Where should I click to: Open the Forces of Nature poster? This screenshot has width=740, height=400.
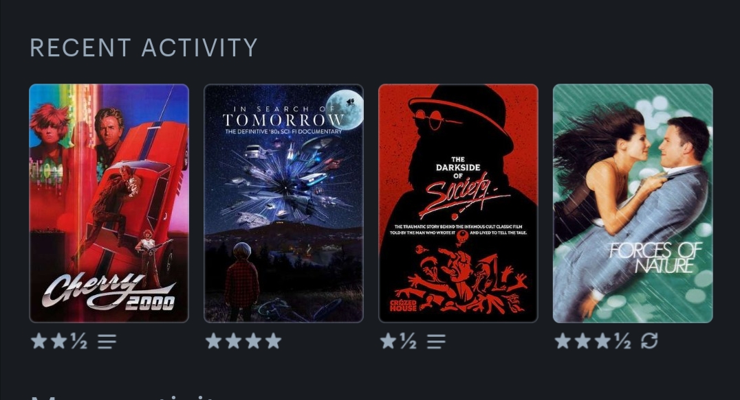tap(633, 203)
